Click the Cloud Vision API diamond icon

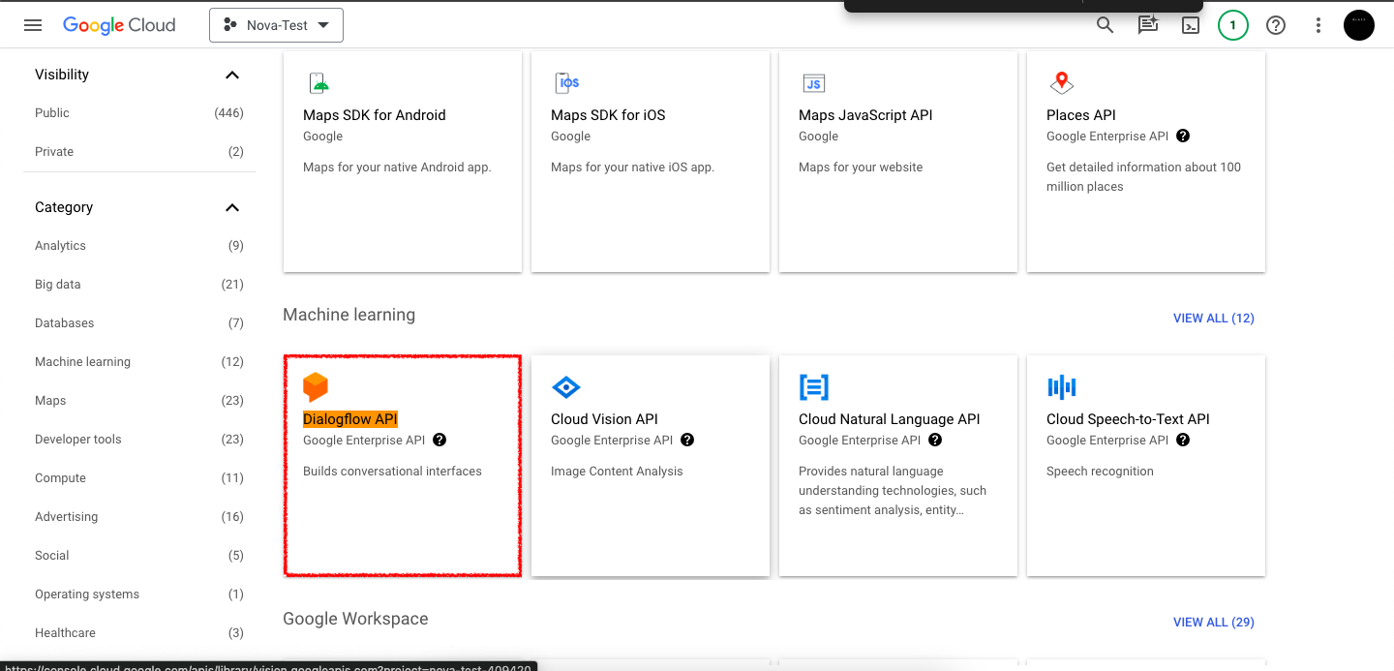pos(565,386)
